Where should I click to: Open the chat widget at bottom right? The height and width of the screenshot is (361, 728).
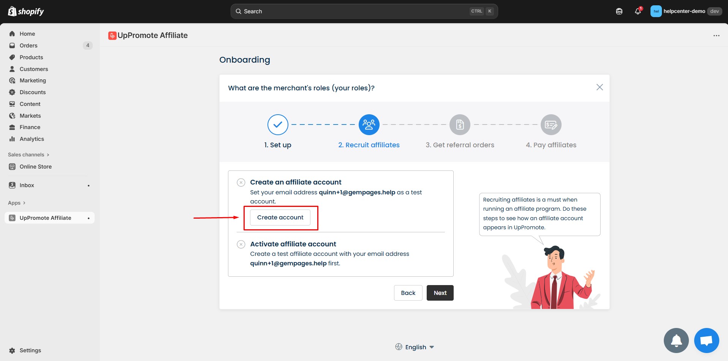click(706, 340)
